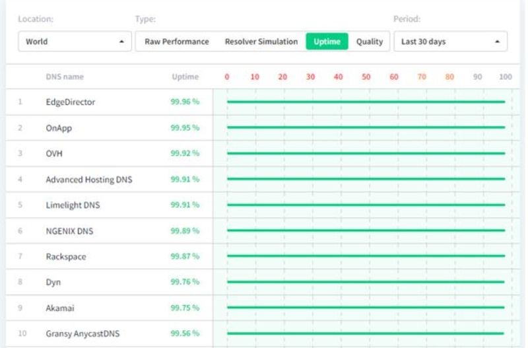Click the Uptime column header
The width and height of the screenshot is (528, 348).
click(x=185, y=77)
